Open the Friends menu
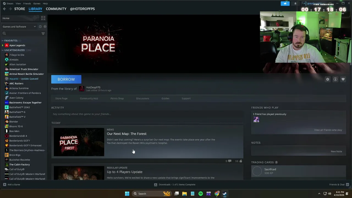The width and height of the screenshot is (352, 198). 27,4
